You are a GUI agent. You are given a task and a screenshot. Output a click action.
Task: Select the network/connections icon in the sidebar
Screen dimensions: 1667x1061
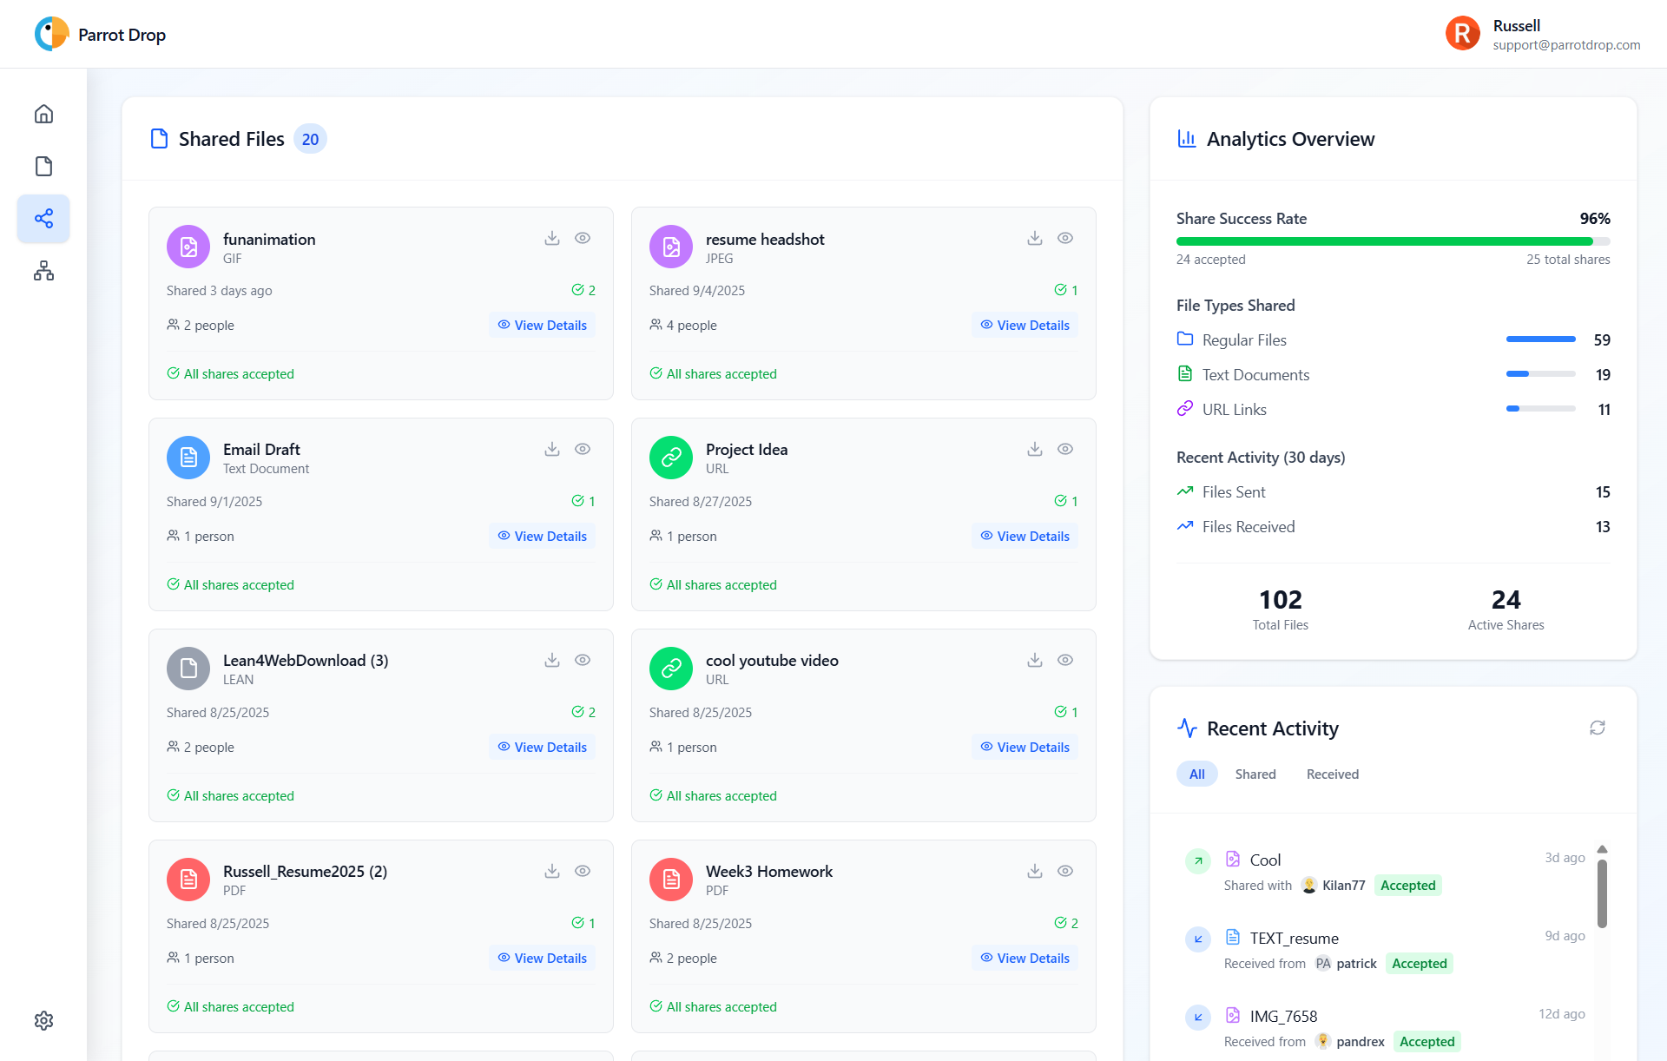tap(43, 271)
